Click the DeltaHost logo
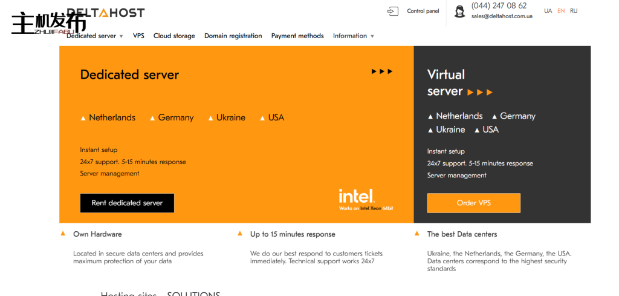The height and width of the screenshot is (296, 619). (x=106, y=12)
